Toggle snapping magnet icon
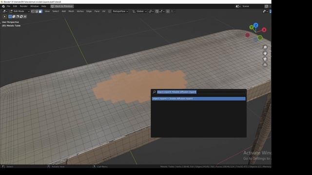The image size is (312, 175). point(157,12)
